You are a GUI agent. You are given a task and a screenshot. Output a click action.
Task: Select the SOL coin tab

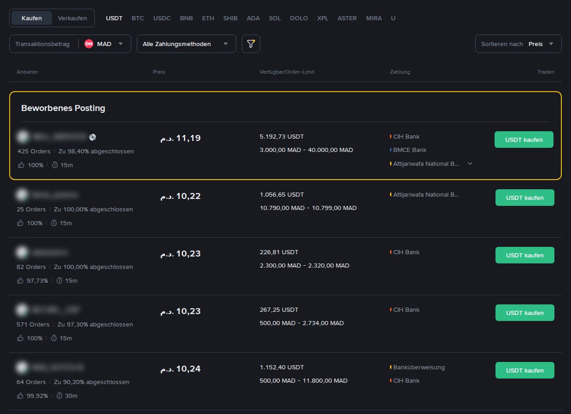[275, 18]
